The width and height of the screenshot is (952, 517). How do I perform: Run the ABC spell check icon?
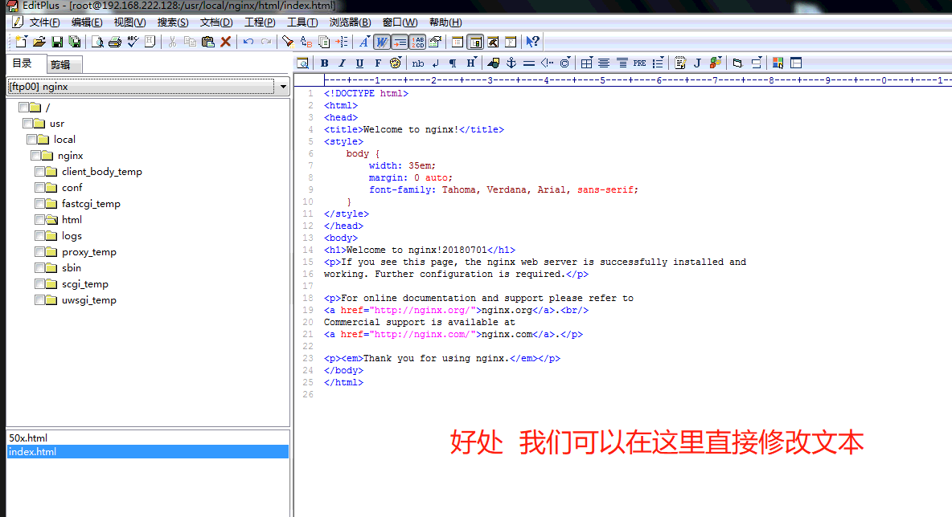coord(133,42)
